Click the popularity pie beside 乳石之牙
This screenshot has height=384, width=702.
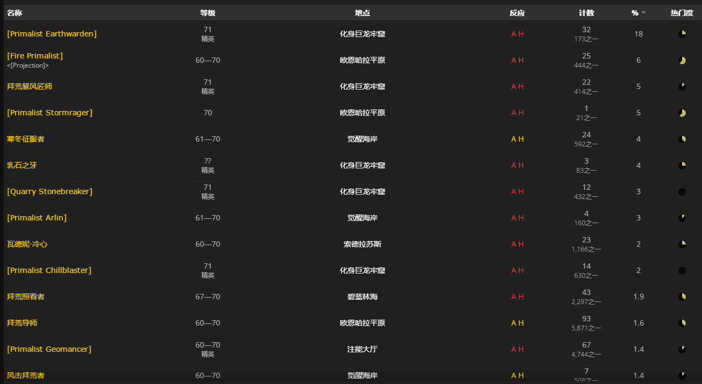click(x=683, y=165)
